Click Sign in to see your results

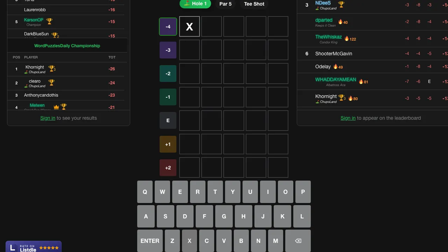(48, 118)
